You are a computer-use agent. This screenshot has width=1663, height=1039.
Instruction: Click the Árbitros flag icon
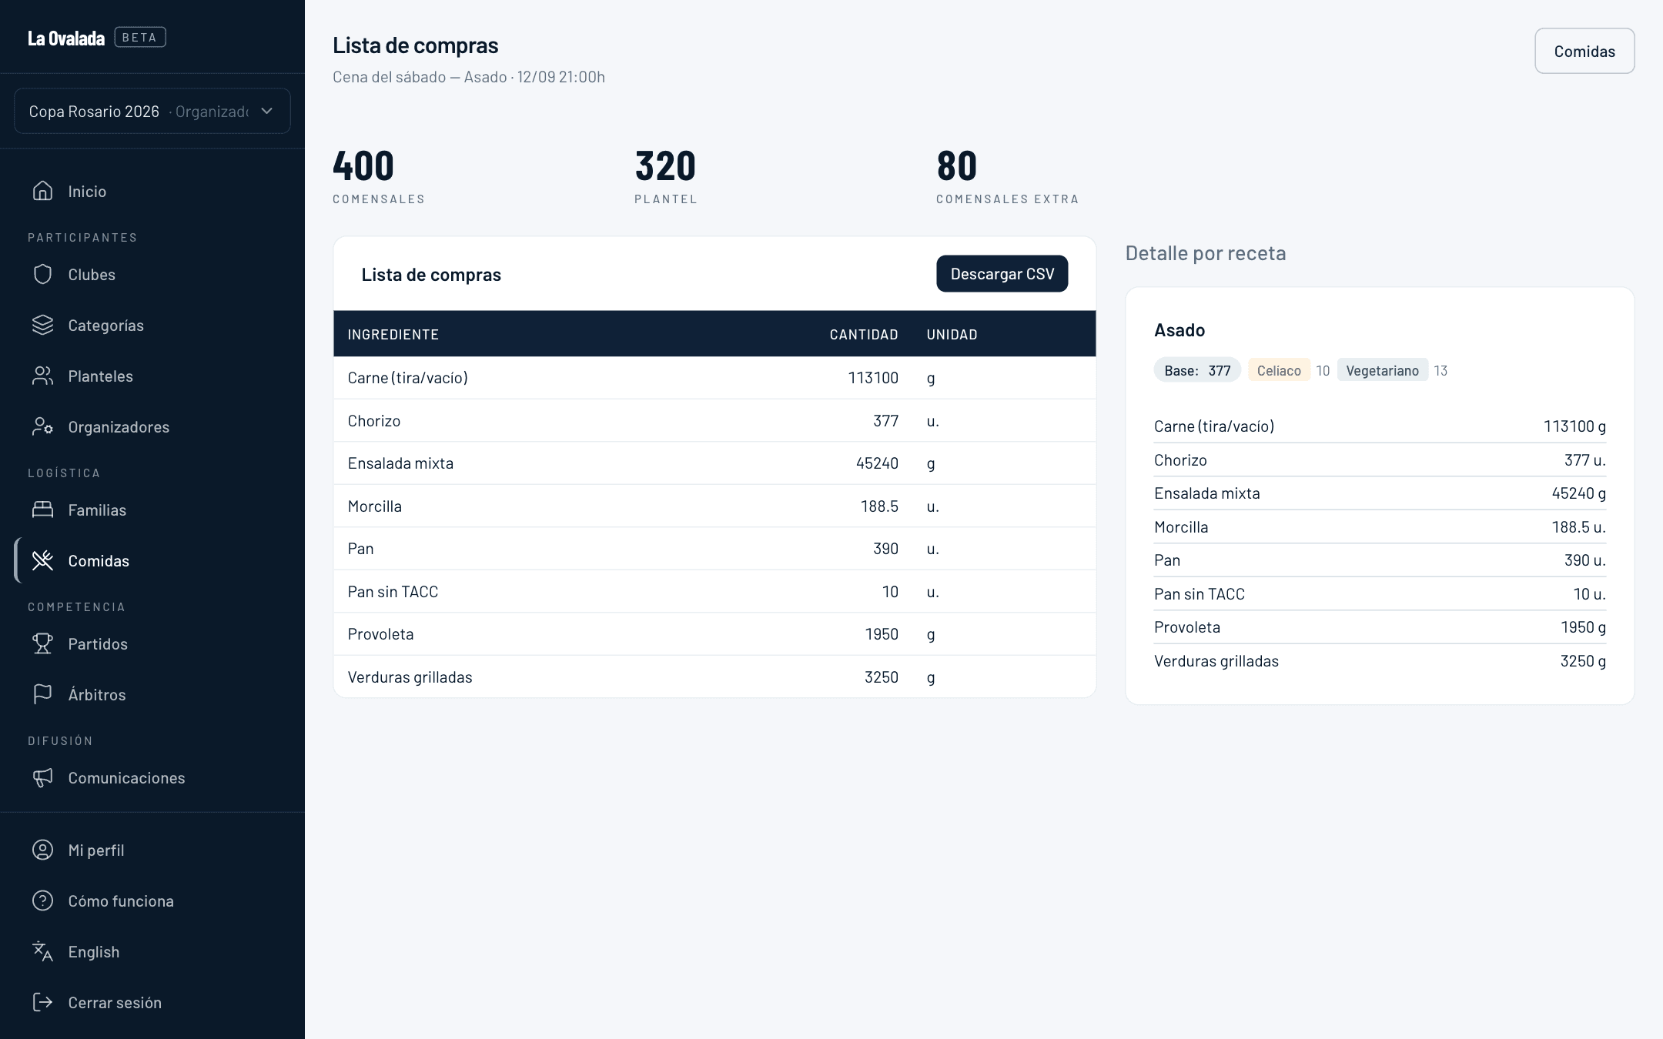(x=42, y=694)
